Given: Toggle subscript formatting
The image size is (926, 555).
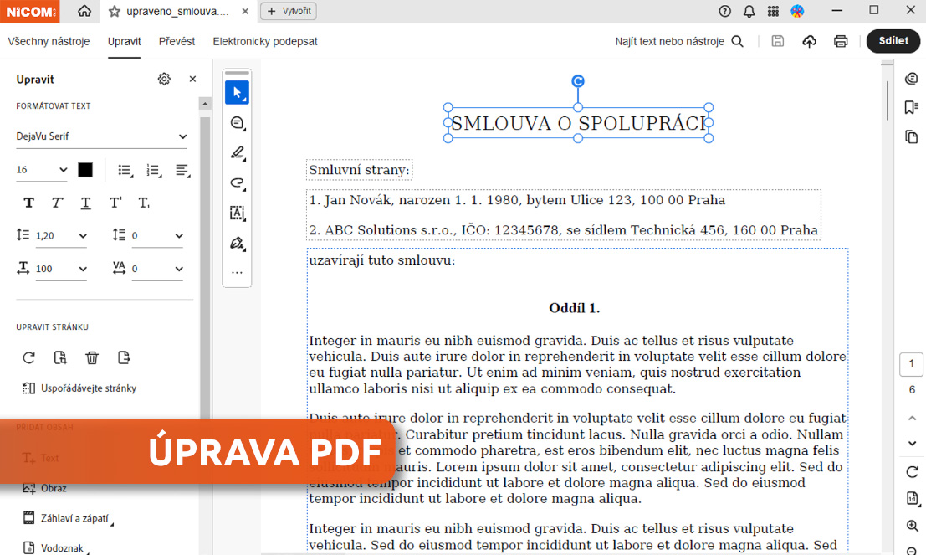Looking at the screenshot, I should click(x=144, y=203).
